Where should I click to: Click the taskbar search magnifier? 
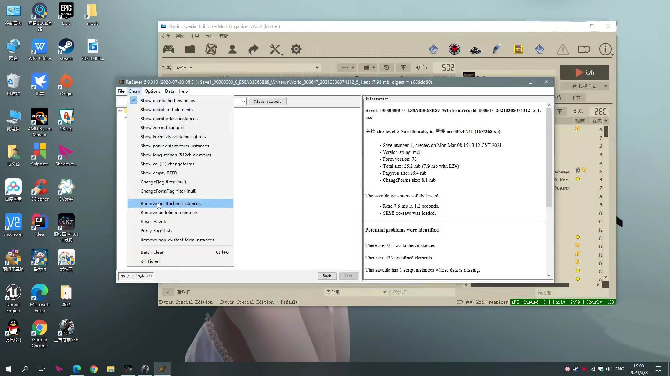(25, 369)
